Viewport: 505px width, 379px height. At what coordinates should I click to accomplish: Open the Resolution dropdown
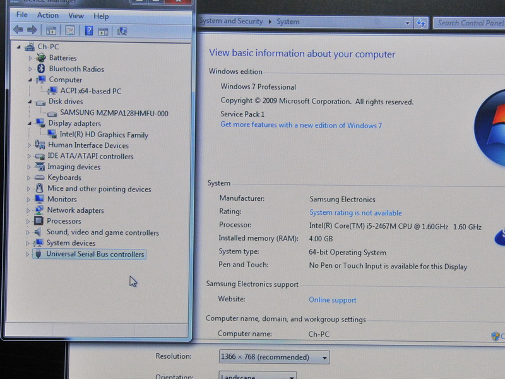pyautogui.click(x=274, y=357)
